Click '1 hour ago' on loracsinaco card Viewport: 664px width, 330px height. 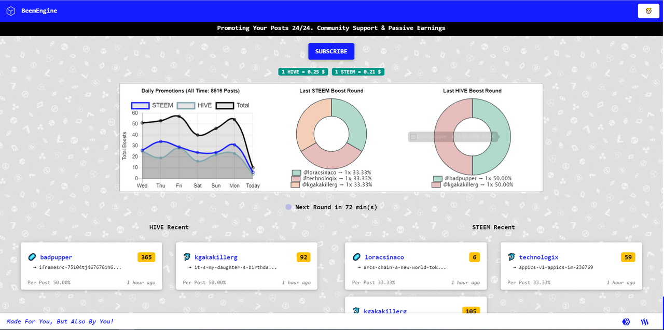click(465, 282)
